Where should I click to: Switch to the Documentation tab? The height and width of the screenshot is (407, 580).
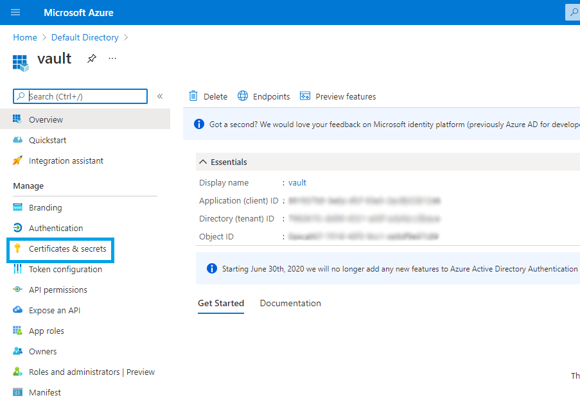(290, 304)
